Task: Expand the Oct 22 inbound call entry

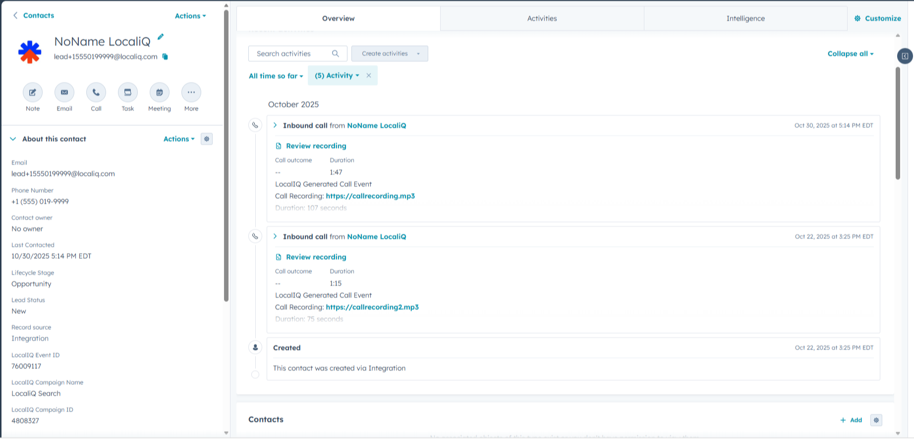Action: (x=275, y=237)
